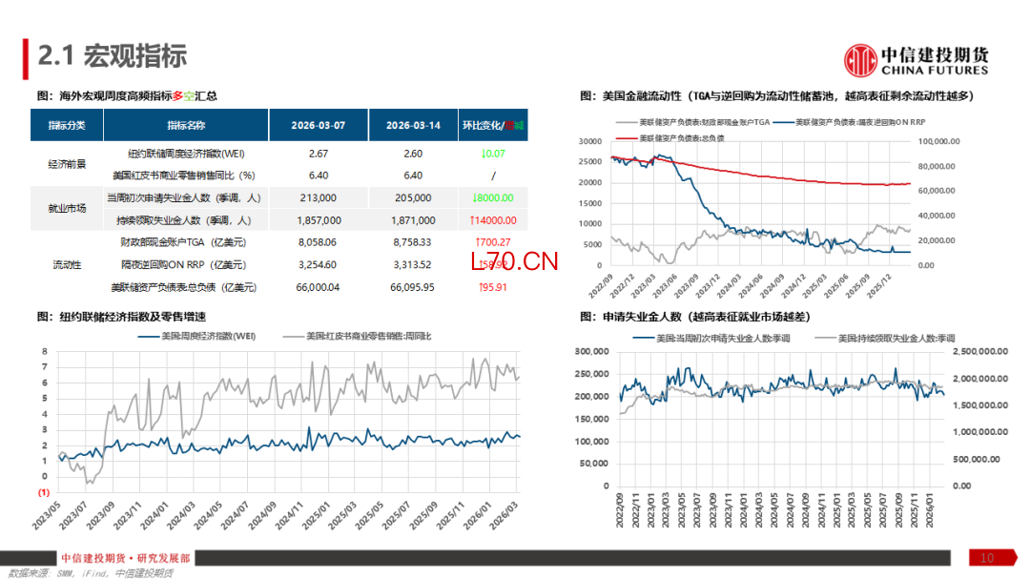
Task: Click the grey TGA legend line marker
Action: coord(627,123)
